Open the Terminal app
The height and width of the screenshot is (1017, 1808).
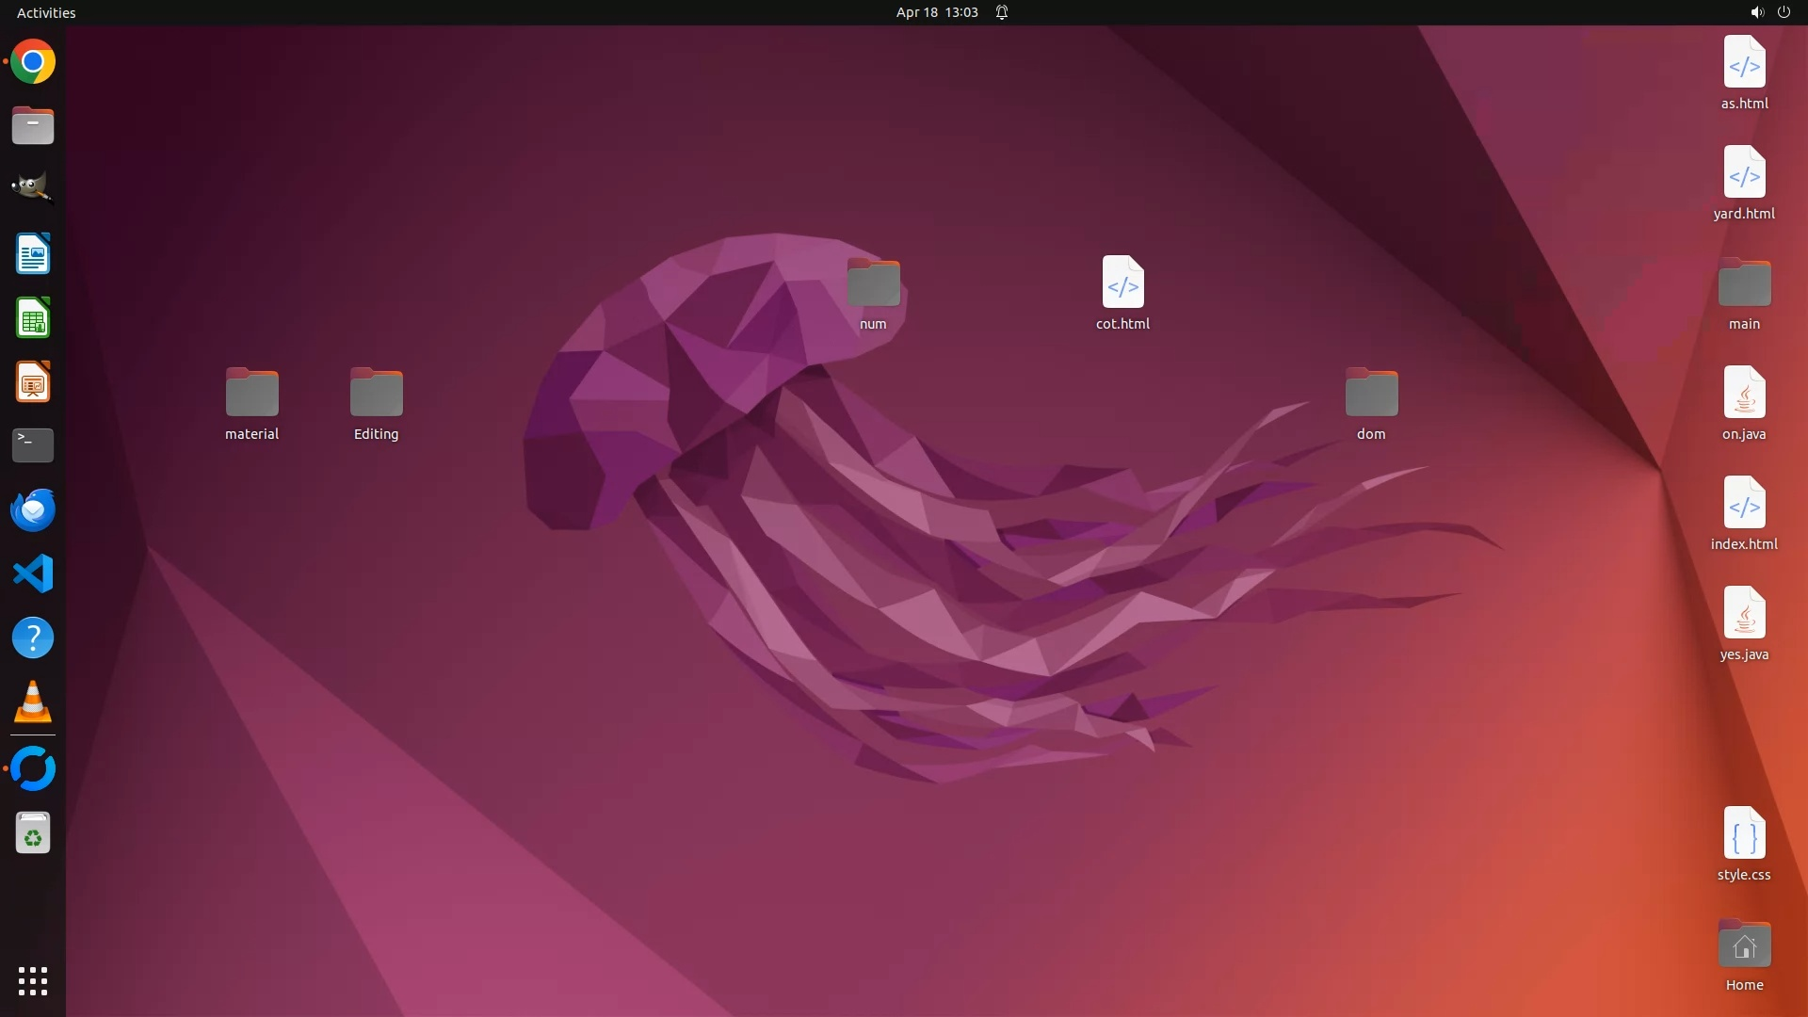33,445
